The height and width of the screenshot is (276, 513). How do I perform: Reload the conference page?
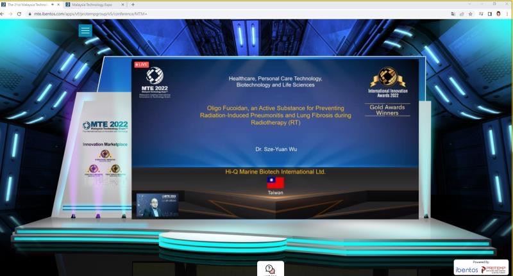coord(19,13)
